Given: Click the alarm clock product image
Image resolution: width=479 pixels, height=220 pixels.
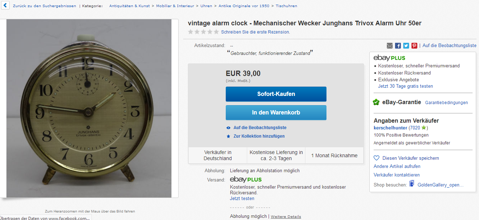Looking at the screenshot, I should pos(89,108).
